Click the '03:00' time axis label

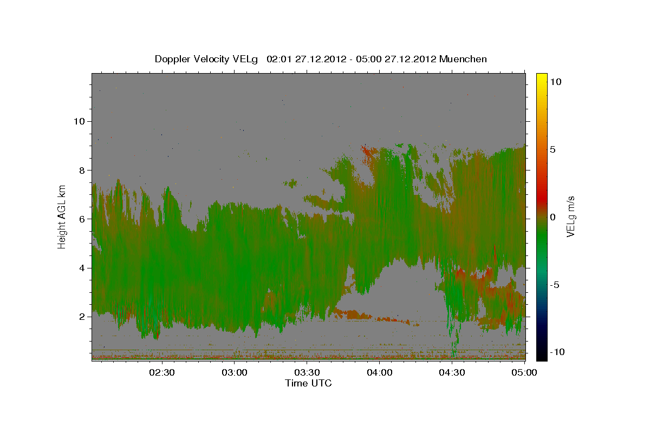235,372
